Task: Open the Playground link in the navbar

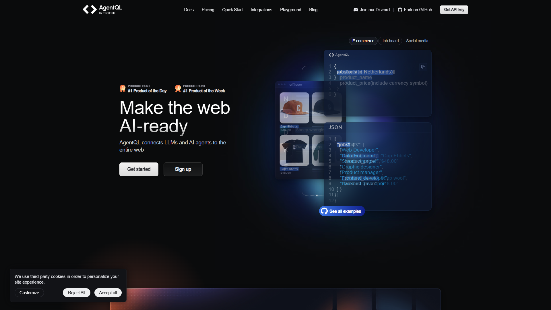Action: click(x=291, y=10)
